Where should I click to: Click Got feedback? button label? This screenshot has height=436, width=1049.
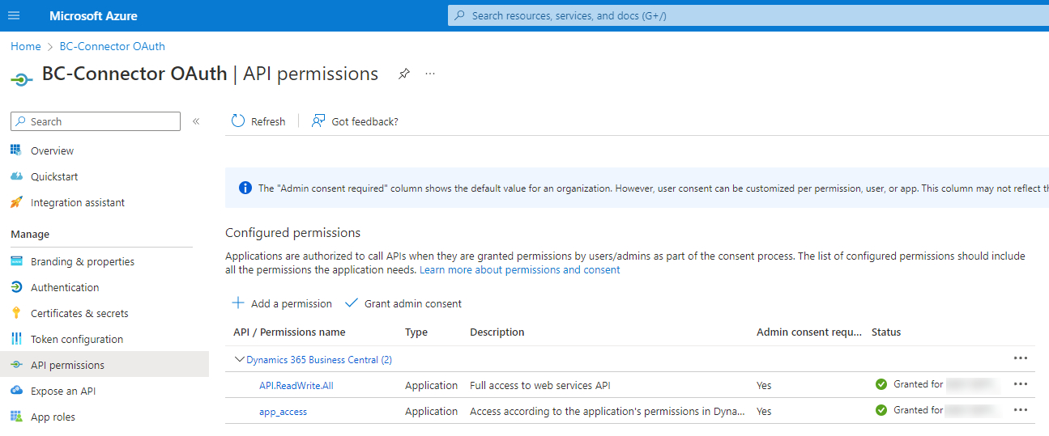click(365, 121)
